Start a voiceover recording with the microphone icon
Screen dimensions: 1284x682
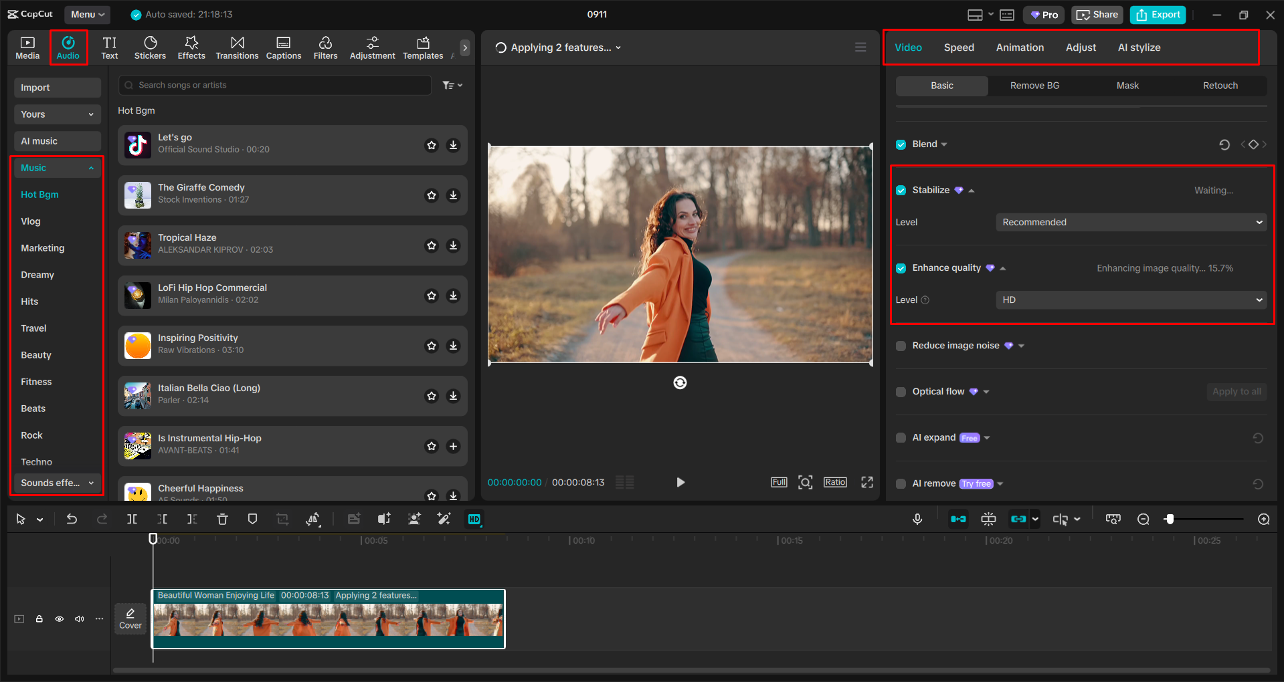(917, 519)
